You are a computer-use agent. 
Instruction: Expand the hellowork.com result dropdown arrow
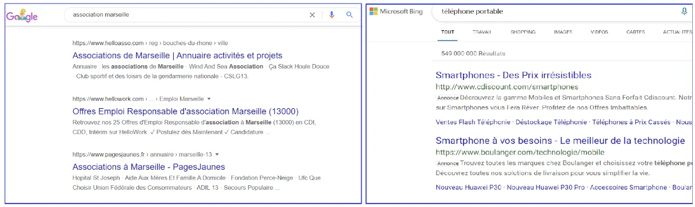click(x=209, y=99)
